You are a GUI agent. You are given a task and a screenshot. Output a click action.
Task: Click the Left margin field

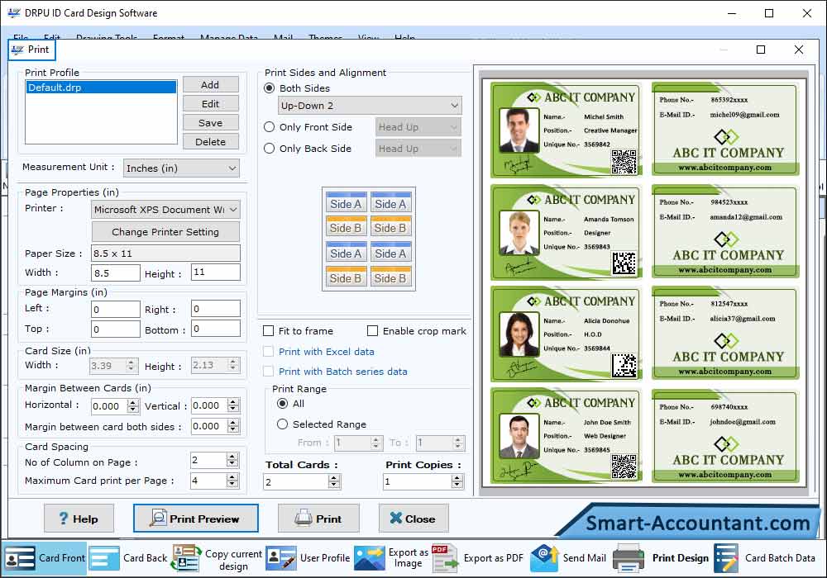[116, 310]
